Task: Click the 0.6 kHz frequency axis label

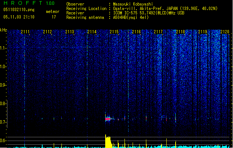Action: [x=3, y=141]
